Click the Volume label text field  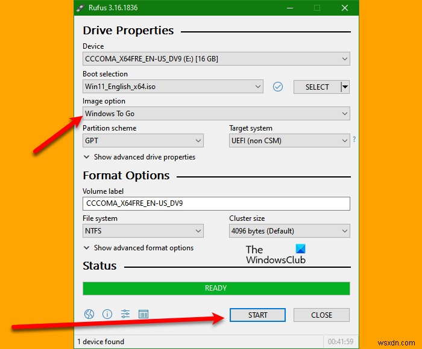coord(216,203)
